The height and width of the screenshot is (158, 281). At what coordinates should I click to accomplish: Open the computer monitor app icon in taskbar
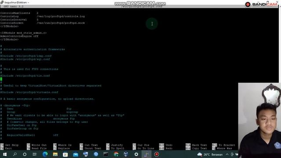[x=86, y=154]
